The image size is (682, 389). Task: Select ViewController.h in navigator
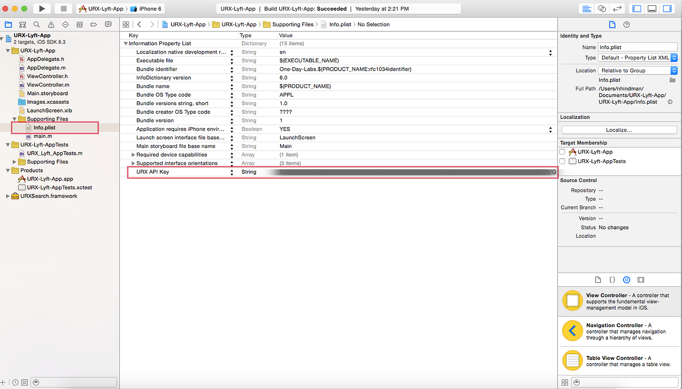tap(47, 76)
